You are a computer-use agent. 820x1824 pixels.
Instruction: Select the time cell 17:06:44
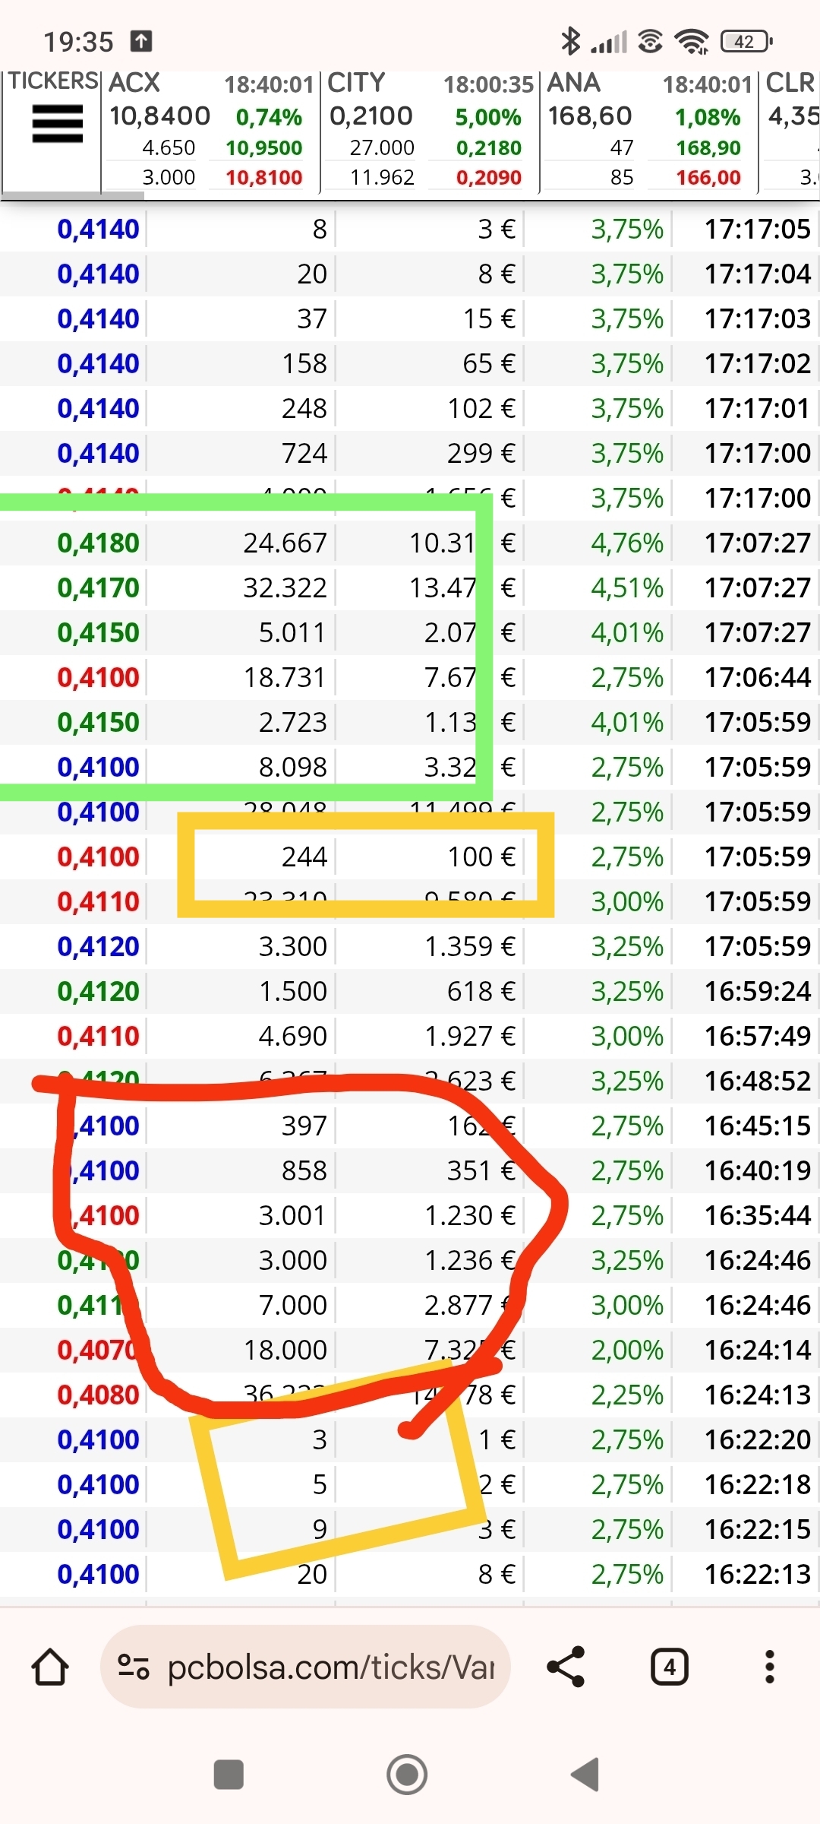point(758,677)
